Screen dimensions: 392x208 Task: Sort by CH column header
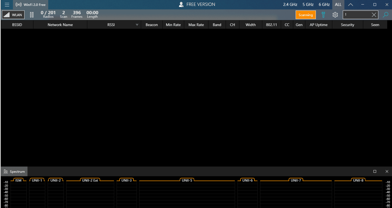[x=232, y=25]
